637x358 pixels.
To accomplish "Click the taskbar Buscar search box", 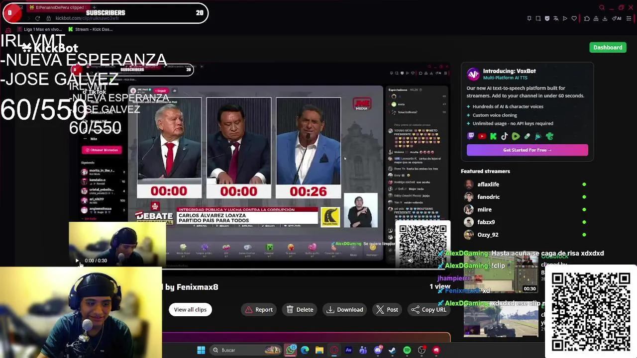I will coord(246,350).
